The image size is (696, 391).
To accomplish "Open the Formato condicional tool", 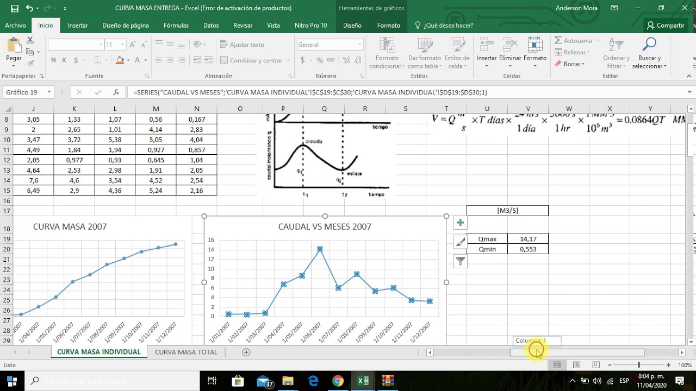I will [x=387, y=53].
